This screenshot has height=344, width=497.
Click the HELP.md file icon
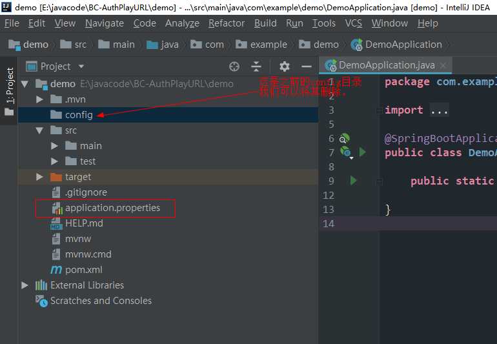[56, 223]
